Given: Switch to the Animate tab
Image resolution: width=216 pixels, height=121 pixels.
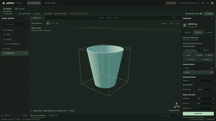Looking at the screenshot, I should (20, 9).
